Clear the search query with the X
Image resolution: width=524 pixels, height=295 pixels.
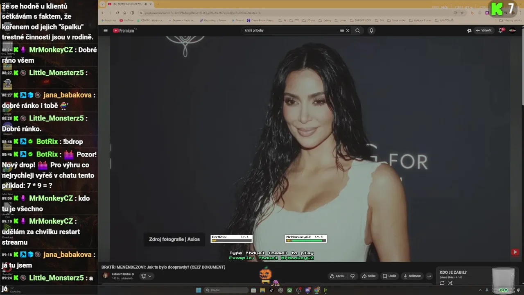(348, 31)
